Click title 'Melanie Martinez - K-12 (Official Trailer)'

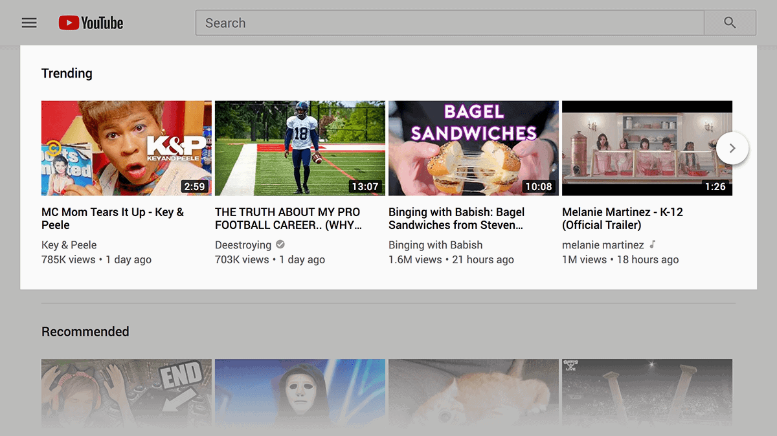(x=622, y=219)
